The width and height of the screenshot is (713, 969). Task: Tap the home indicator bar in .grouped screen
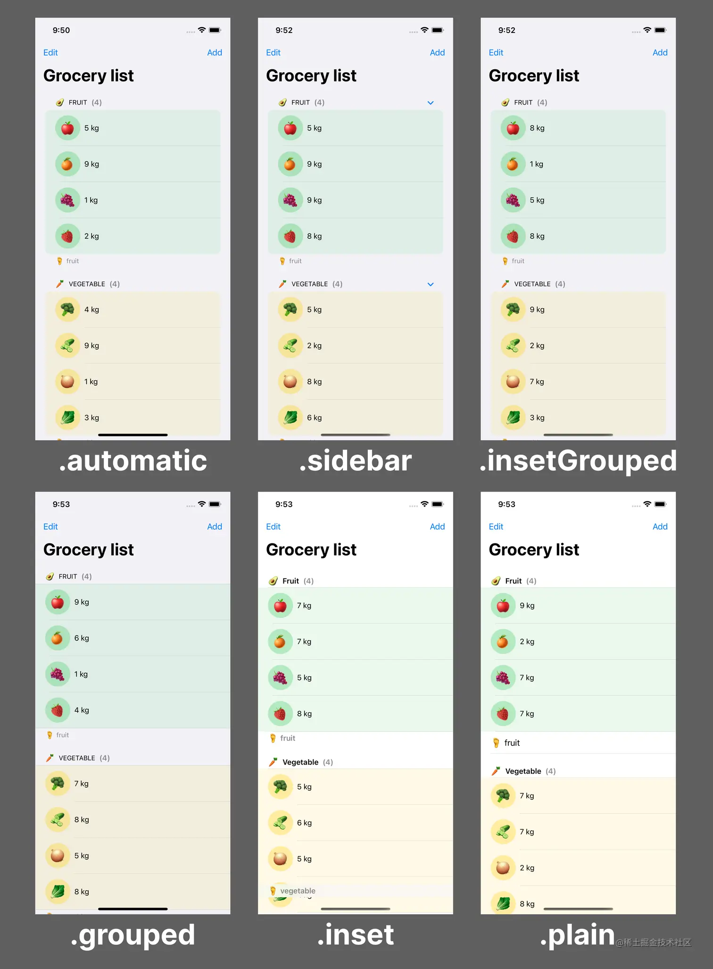point(133,909)
